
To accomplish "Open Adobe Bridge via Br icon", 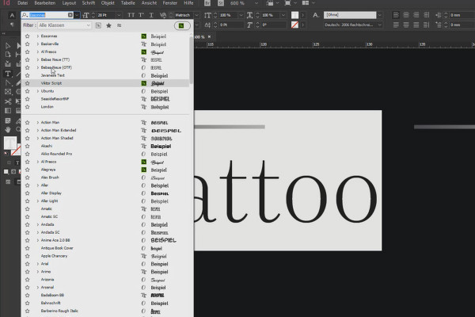I will click(207, 3).
